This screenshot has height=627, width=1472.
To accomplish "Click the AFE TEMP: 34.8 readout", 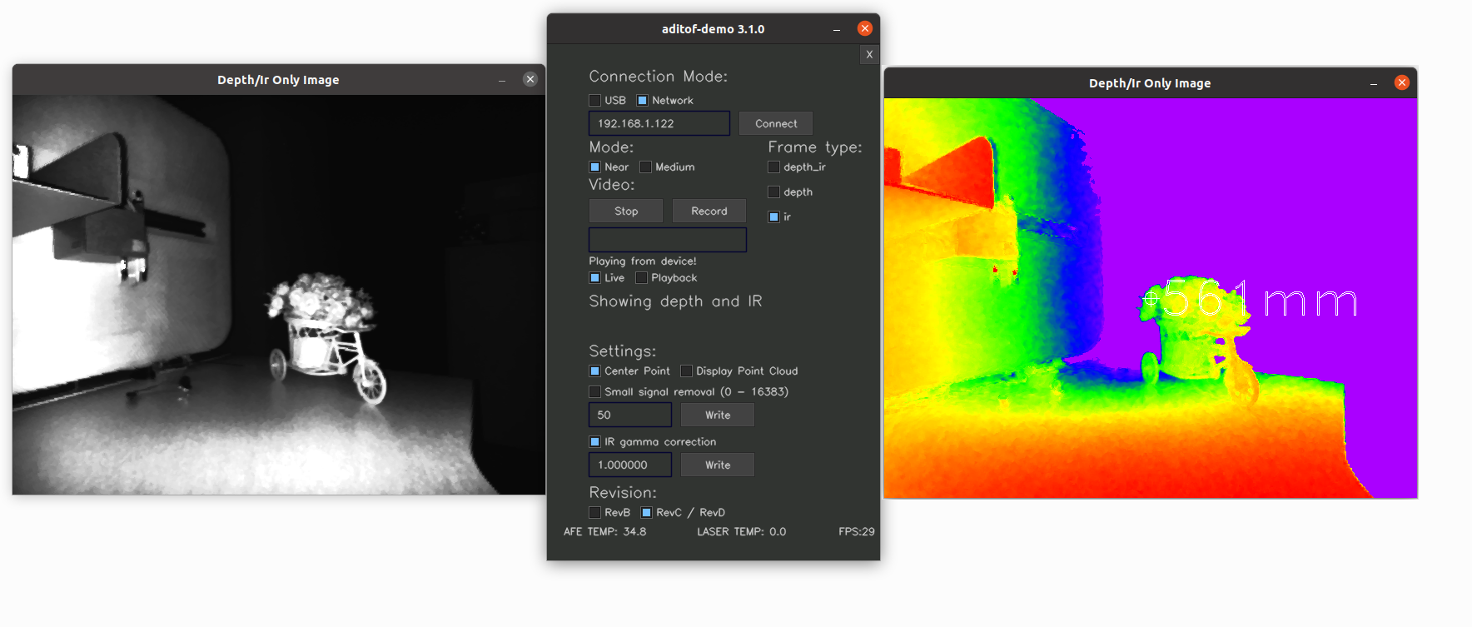I will tap(604, 531).
